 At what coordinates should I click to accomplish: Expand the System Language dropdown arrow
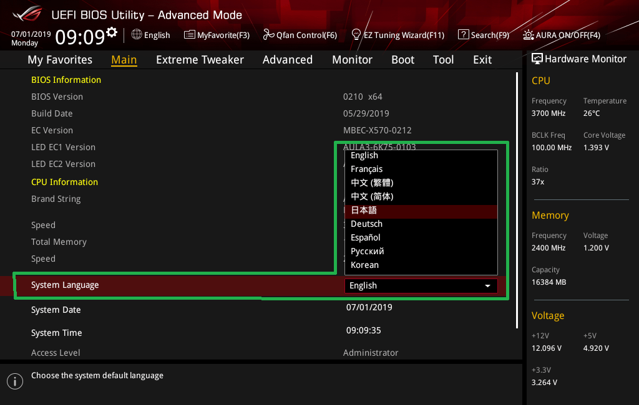487,286
